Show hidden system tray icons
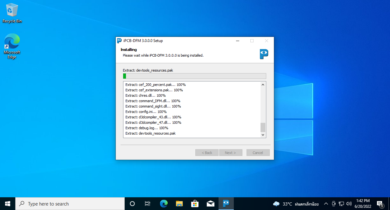This screenshot has height=210, width=390. click(x=326, y=204)
